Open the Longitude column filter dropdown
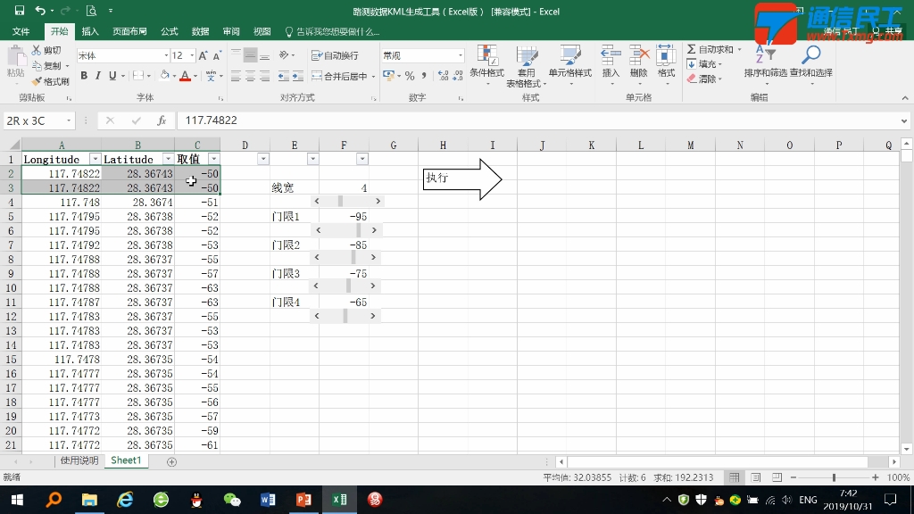Viewport: 914px width, 514px height. coord(96,159)
